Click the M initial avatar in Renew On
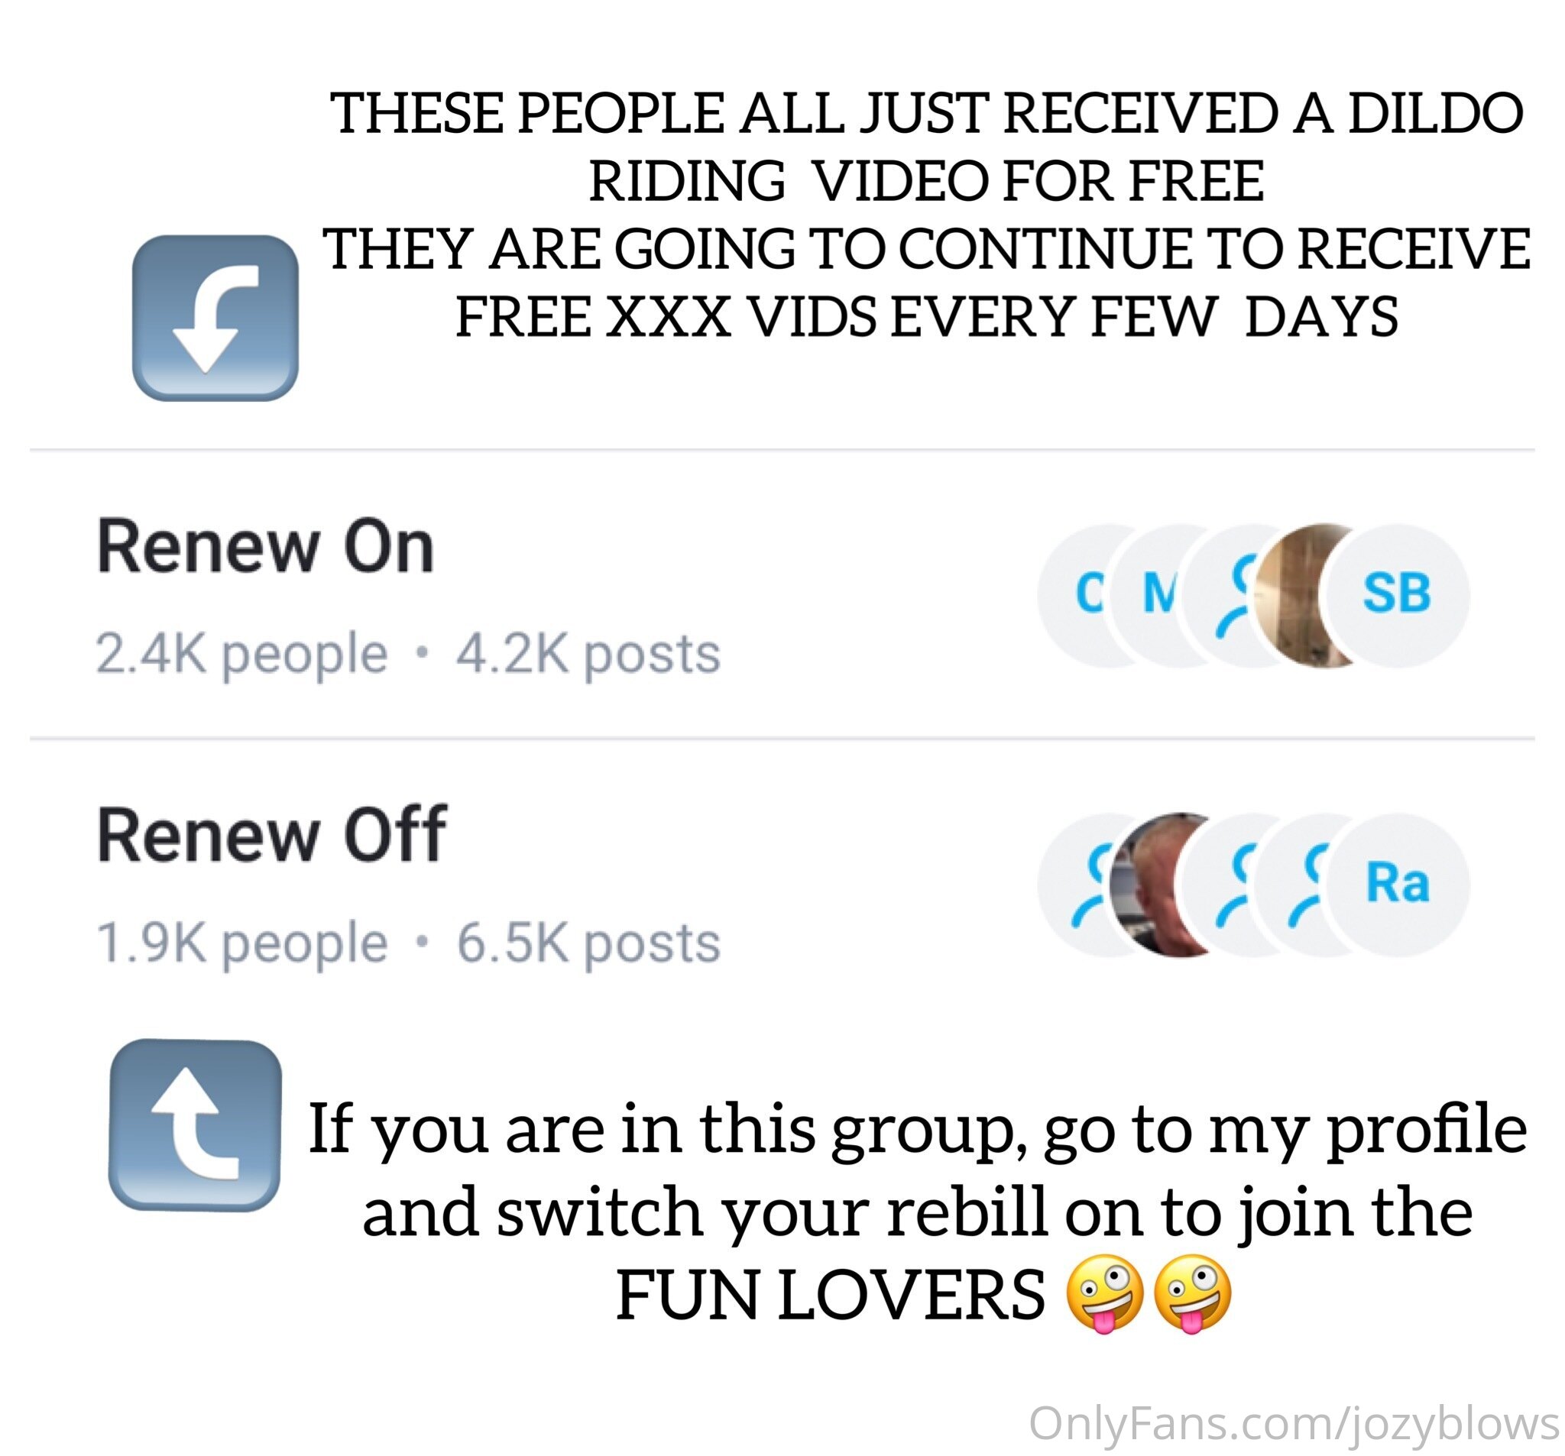The image size is (1565, 1456). 1146,595
